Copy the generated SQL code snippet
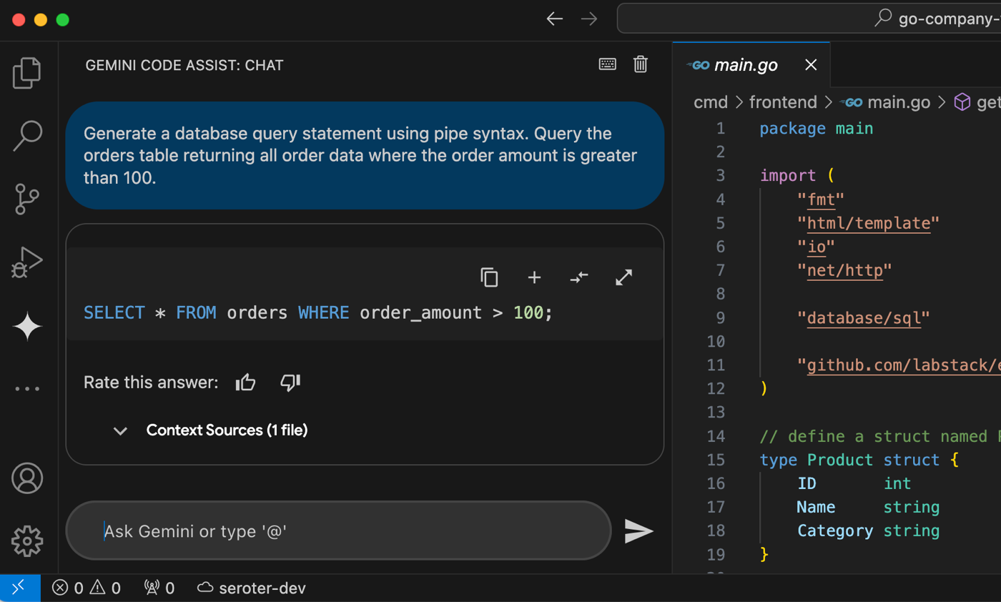Image resolution: width=1001 pixels, height=602 pixels. click(489, 277)
